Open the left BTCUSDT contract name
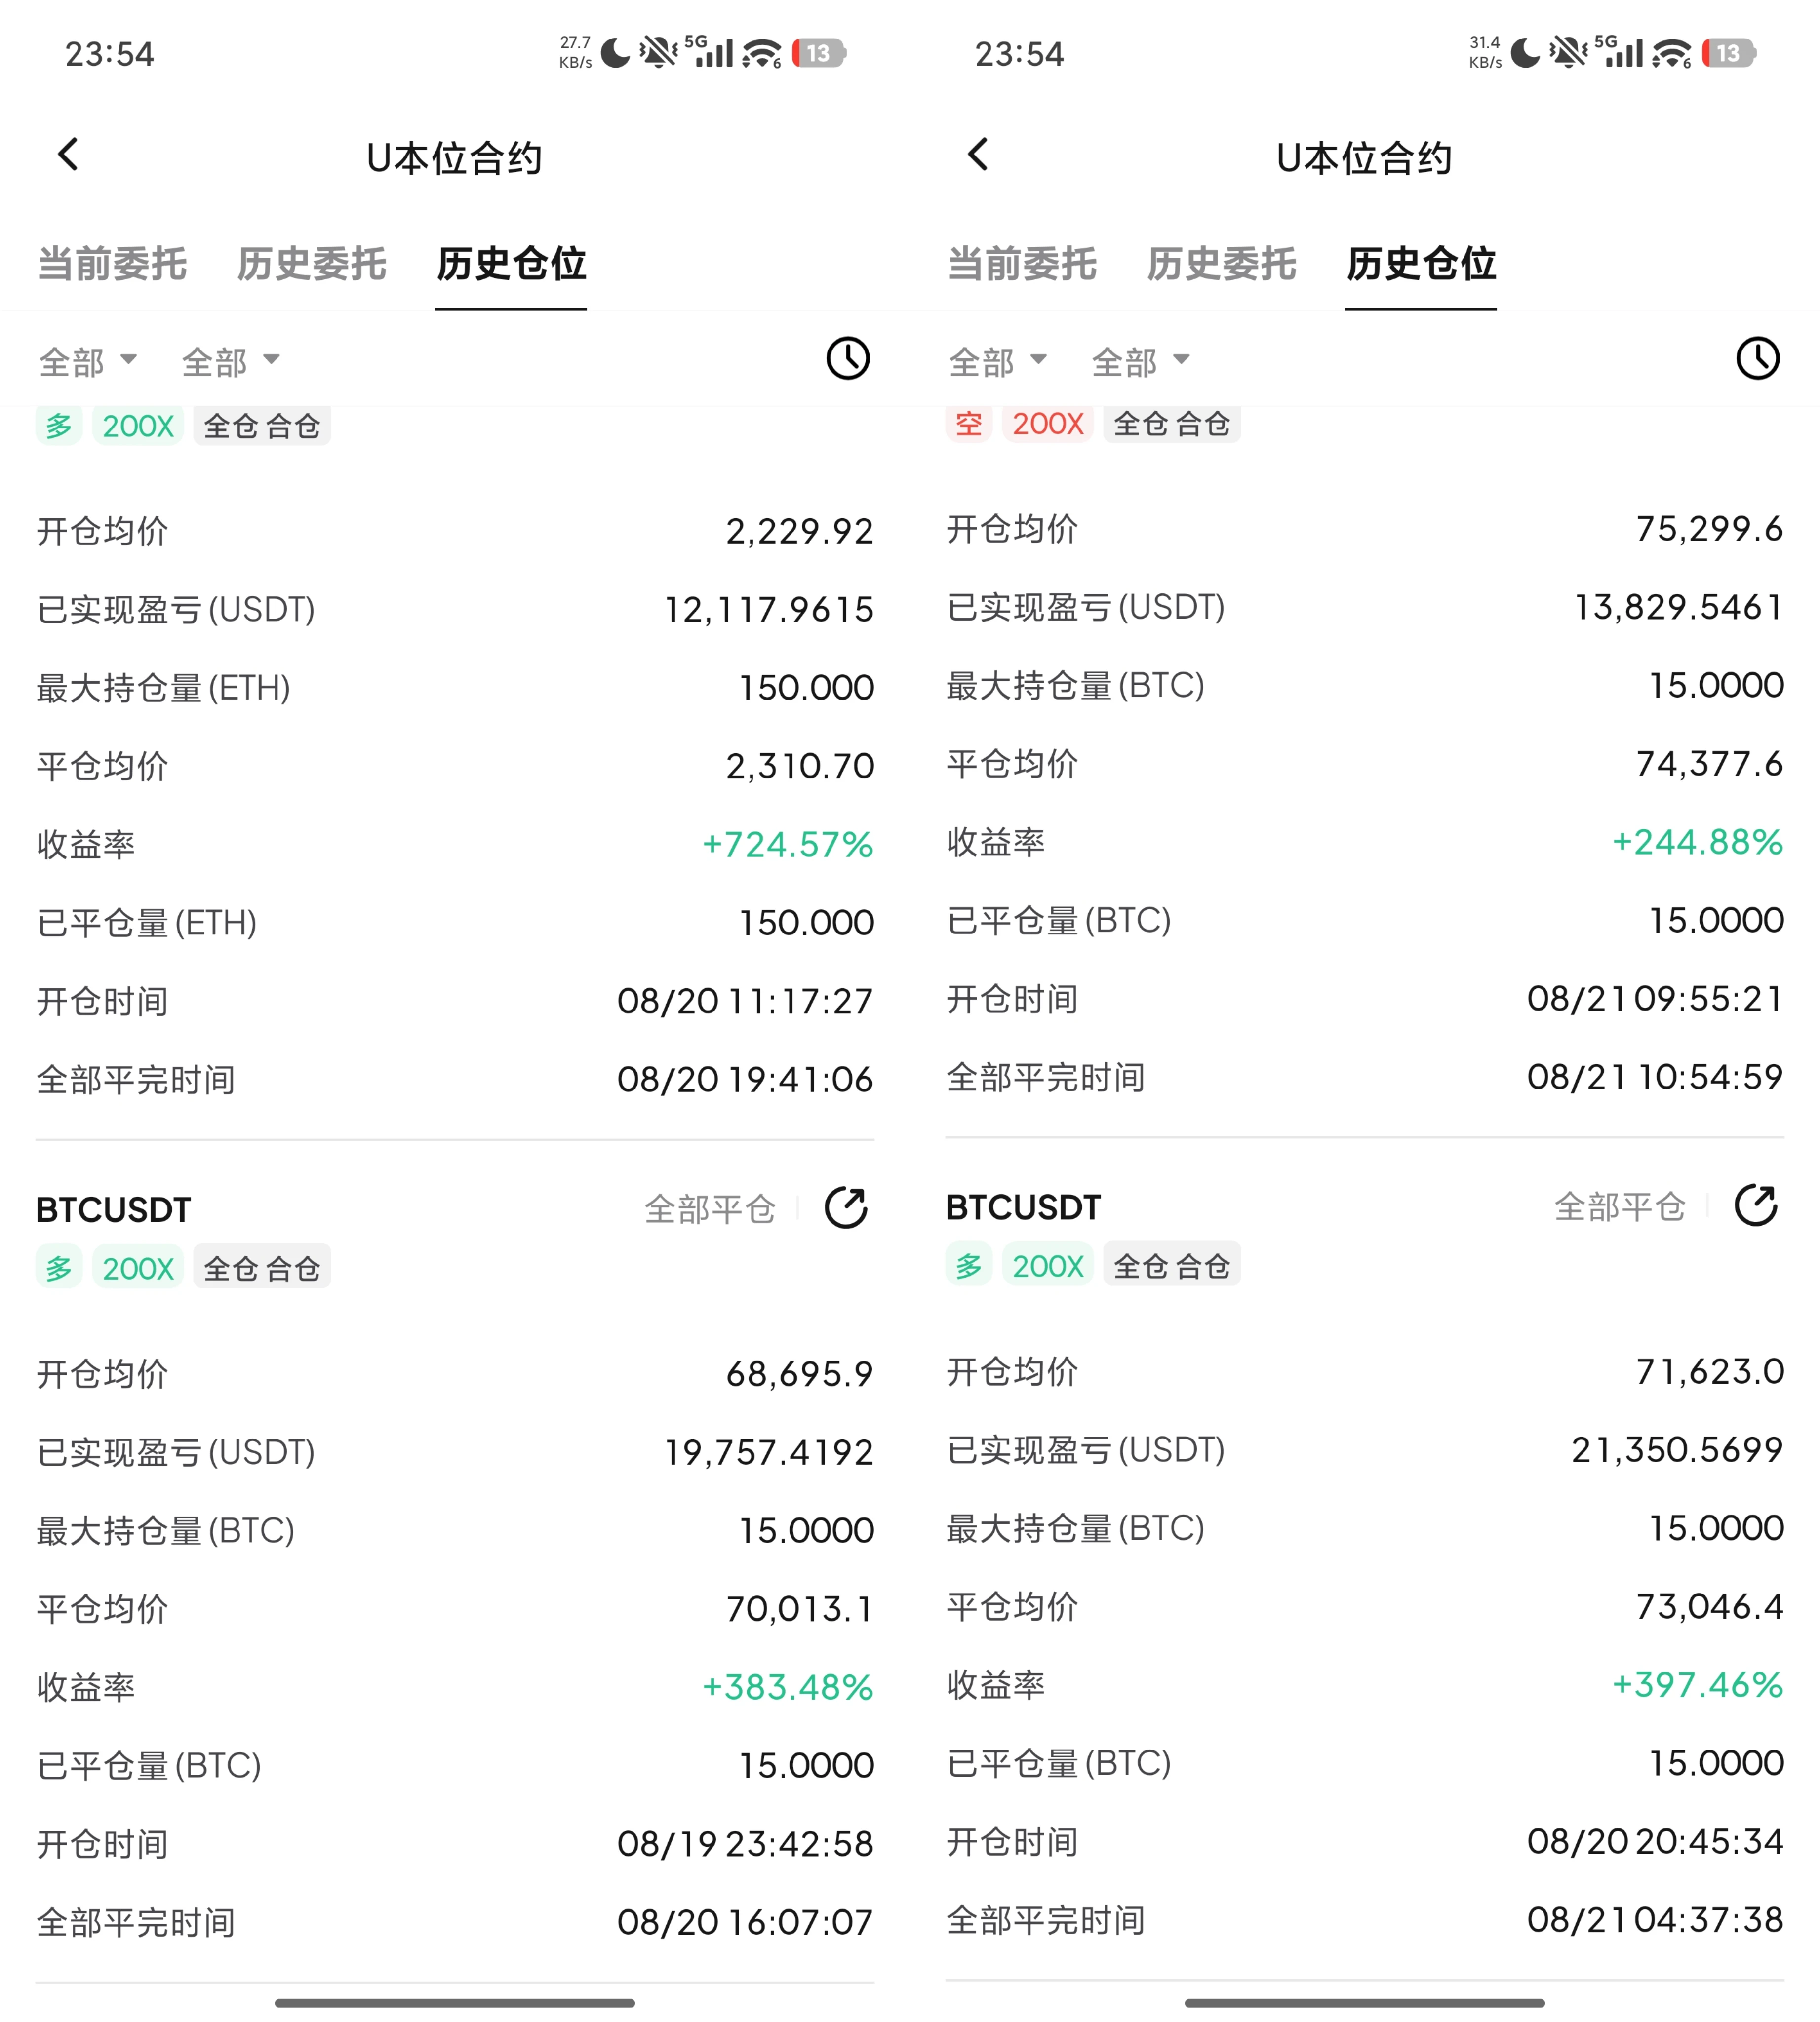The width and height of the screenshot is (1820, 2022). 113,1210
